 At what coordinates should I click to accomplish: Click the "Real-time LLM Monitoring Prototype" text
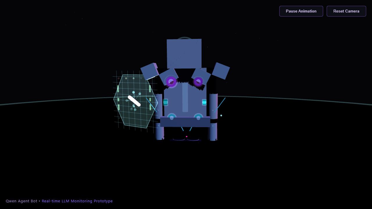[x=77, y=201]
